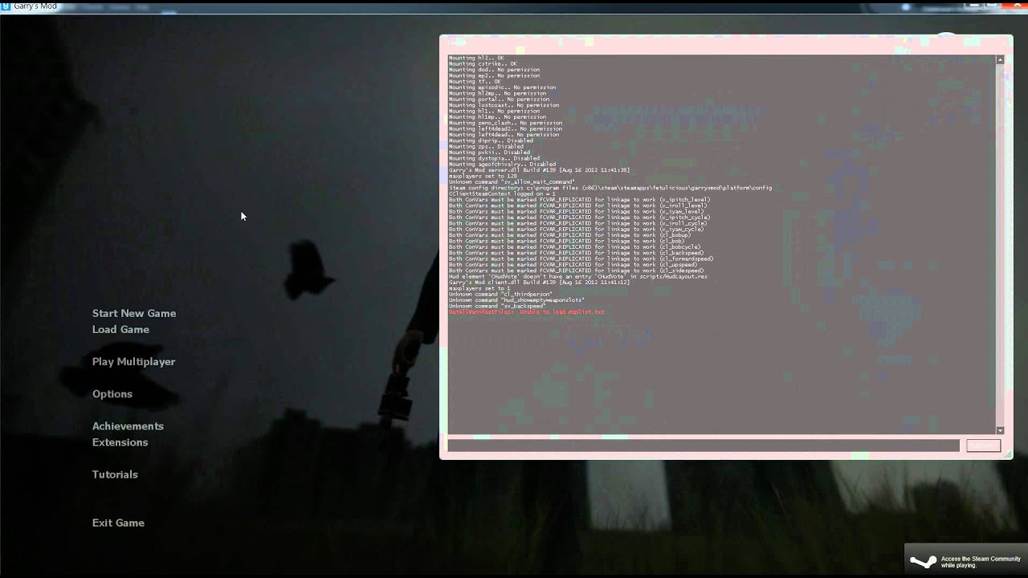
Task: Click the console window title bar
Action: (x=726, y=43)
